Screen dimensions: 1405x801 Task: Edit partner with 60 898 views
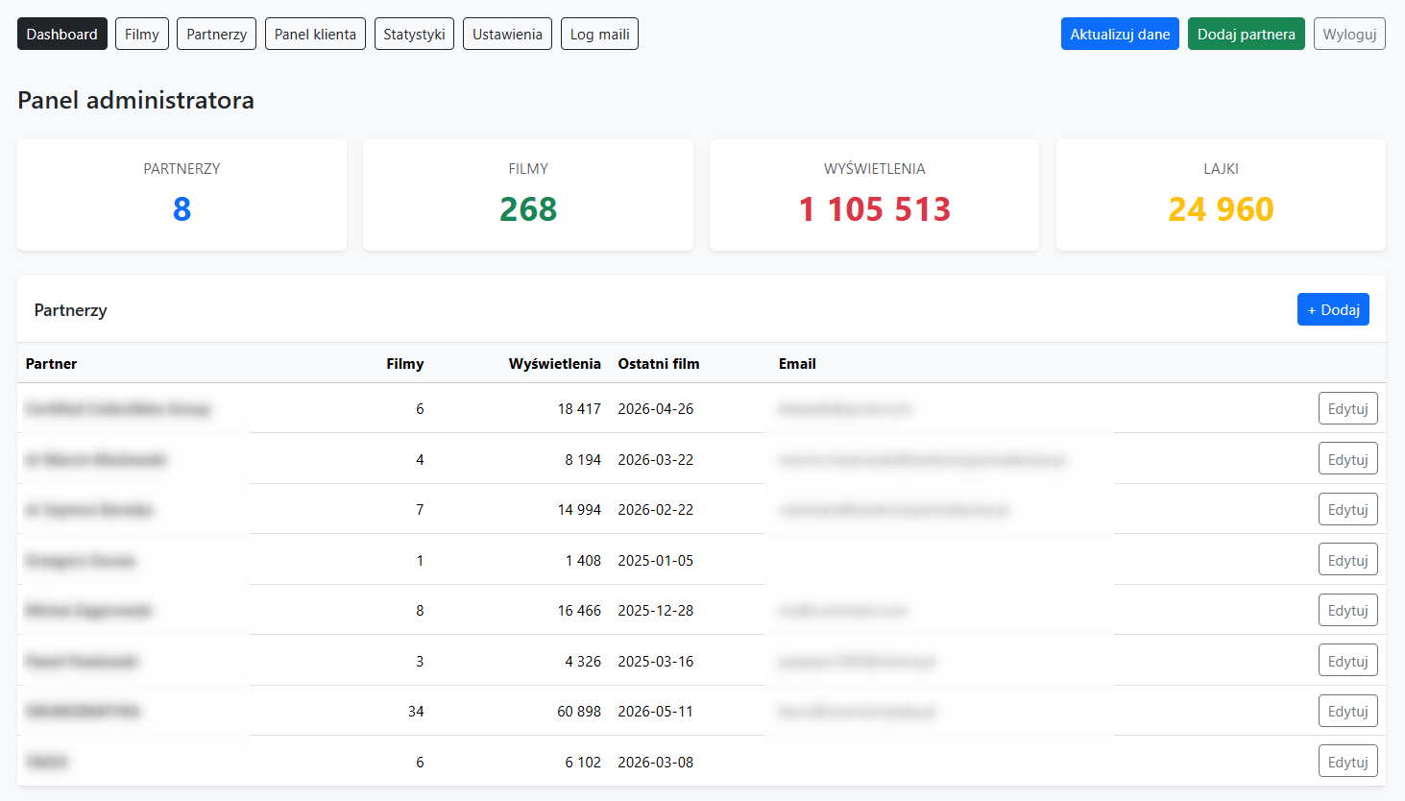(x=1348, y=711)
